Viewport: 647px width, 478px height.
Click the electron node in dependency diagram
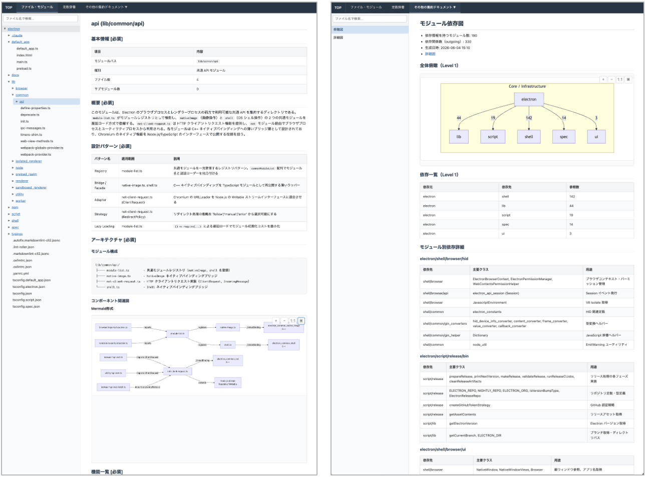[529, 99]
